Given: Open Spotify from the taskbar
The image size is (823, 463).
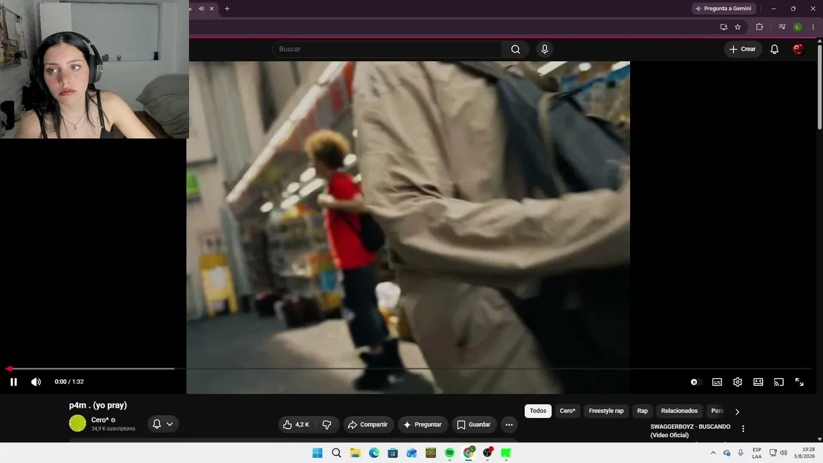Looking at the screenshot, I should tap(449, 453).
